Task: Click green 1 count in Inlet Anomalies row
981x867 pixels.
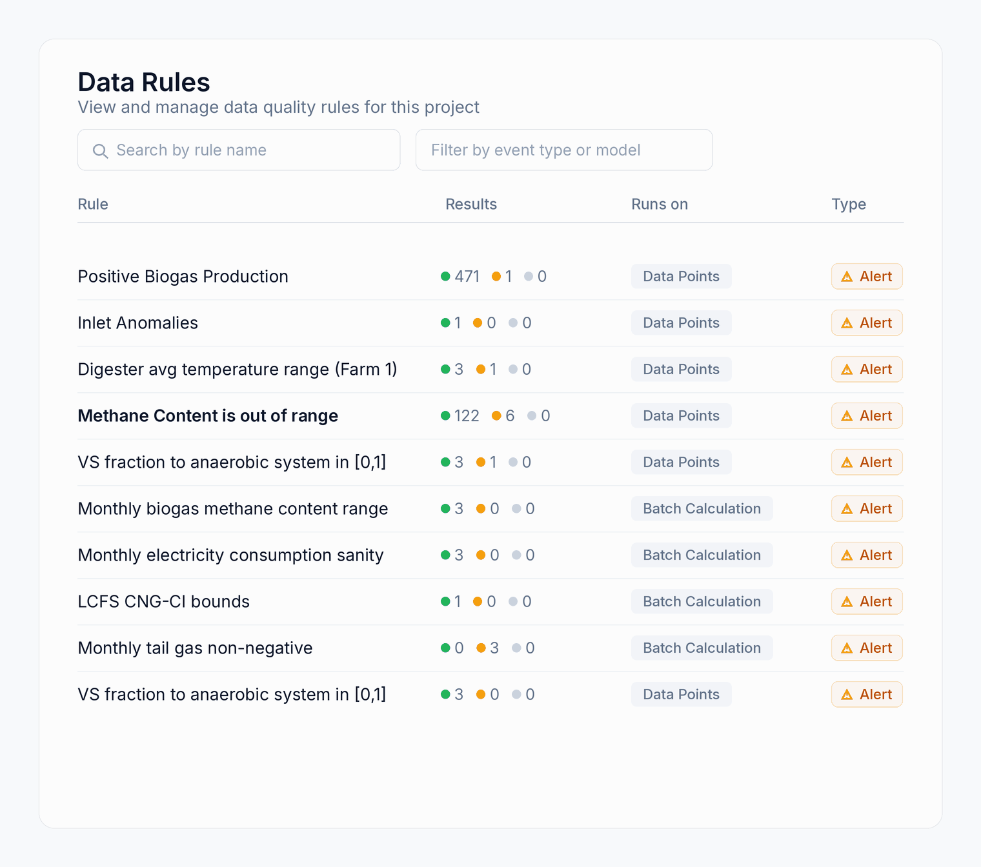Action: [x=451, y=323]
